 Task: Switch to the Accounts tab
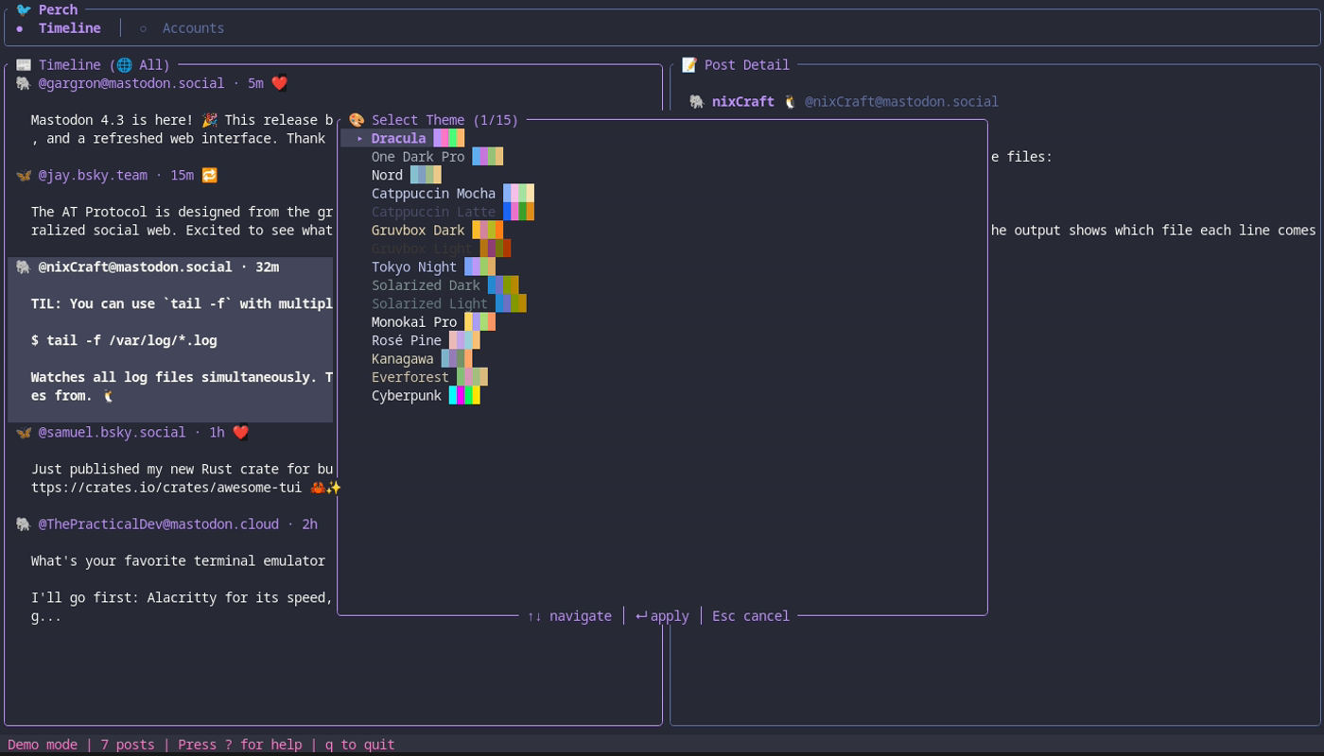pyautogui.click(x=193, y=28)
